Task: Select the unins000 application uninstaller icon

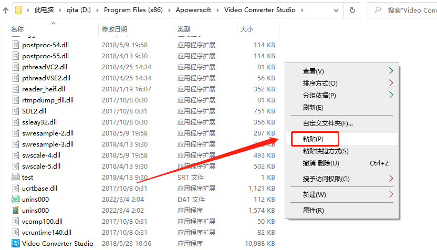Action: (x=16, y=210)
